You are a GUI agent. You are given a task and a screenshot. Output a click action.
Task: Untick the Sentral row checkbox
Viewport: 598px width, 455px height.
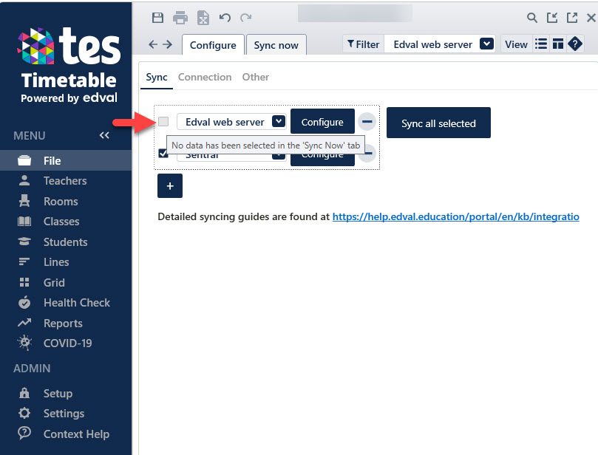coord(163,153)
